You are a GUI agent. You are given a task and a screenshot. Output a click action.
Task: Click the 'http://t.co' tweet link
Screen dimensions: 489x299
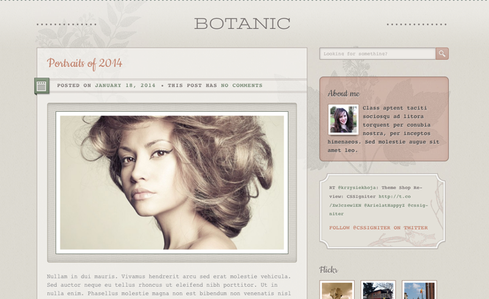(x=395, y=196)
